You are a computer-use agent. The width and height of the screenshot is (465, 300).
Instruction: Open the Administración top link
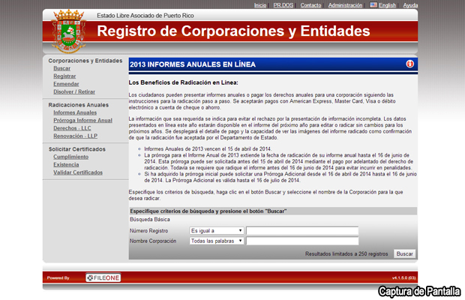tap(345, 5)
